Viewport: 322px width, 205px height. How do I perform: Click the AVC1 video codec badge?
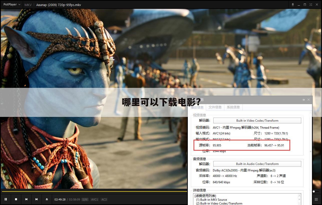(94, 199)
